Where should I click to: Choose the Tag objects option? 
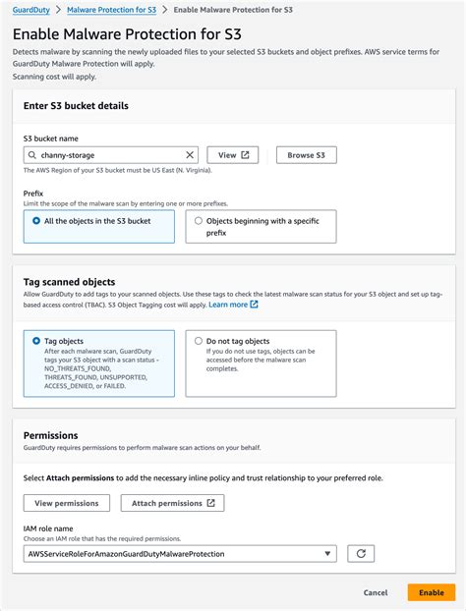pyautogui.click(x=99, y=363)
